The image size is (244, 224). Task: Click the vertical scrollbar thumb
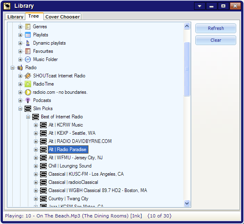(x=187, y=69)
